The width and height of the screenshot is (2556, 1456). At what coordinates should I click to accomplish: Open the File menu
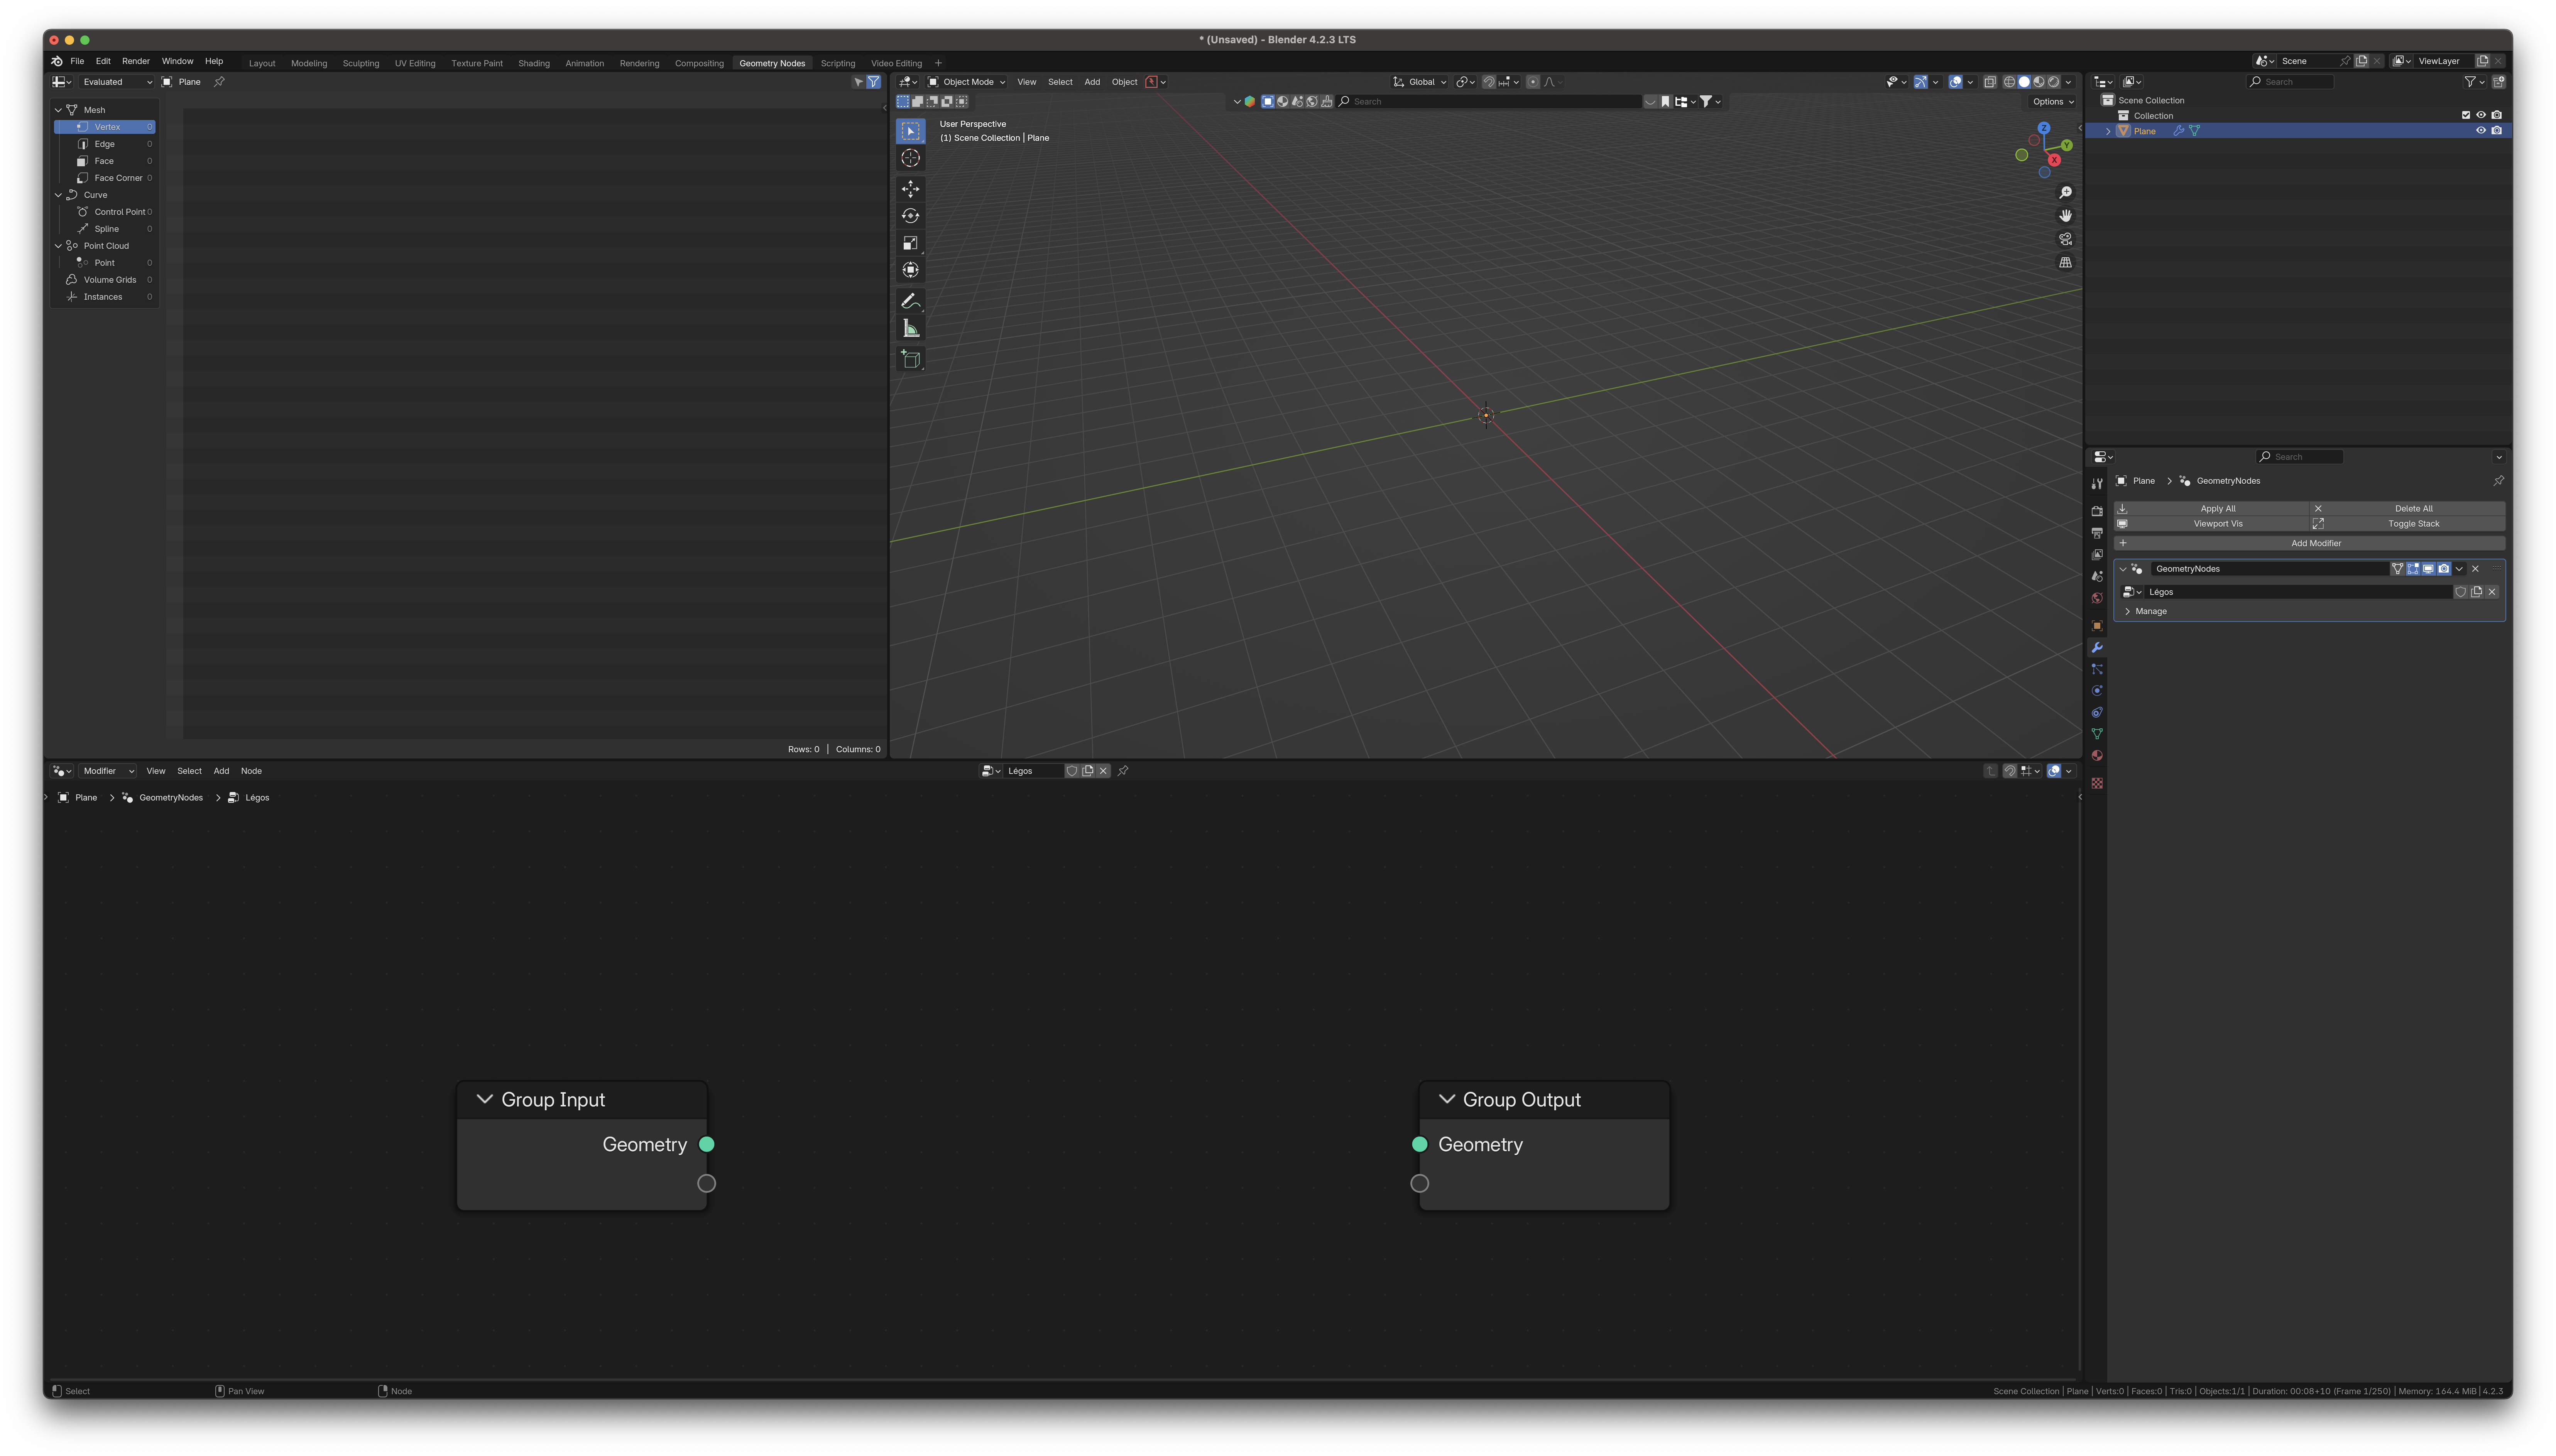(77, 61)
